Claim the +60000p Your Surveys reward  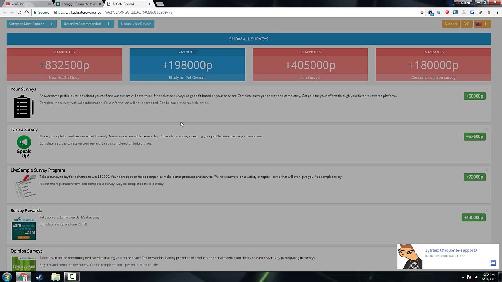pos(475,96)
